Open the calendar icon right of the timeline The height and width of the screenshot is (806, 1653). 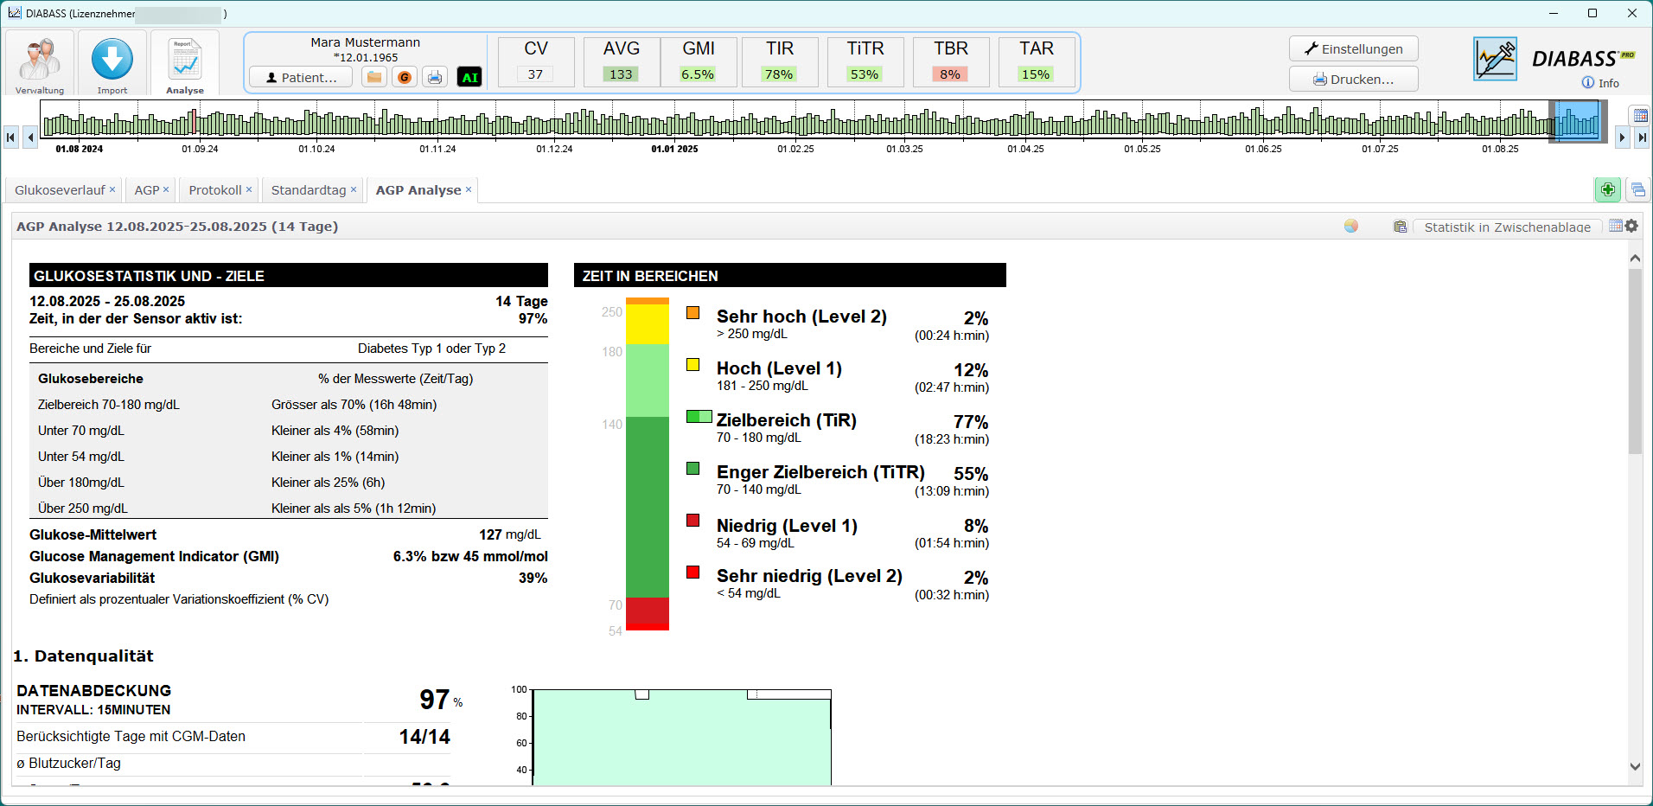click(1639, 116)
